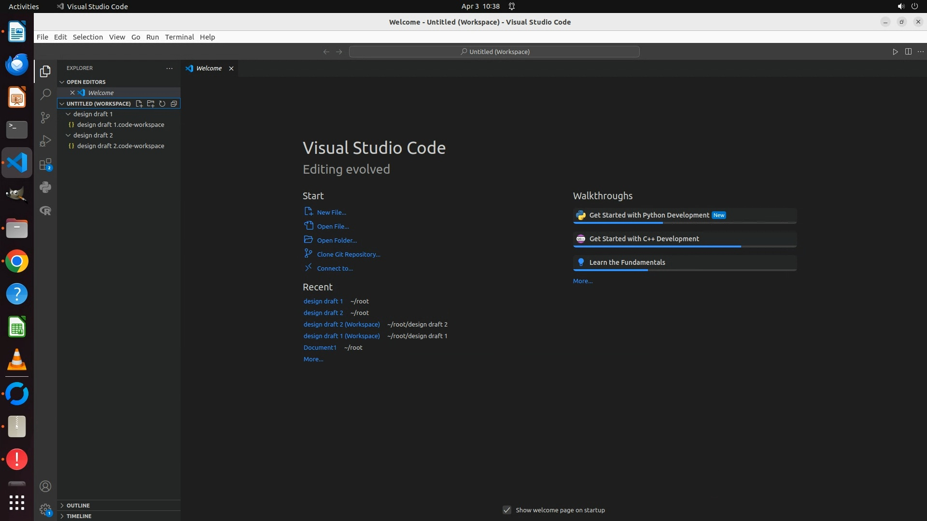Collapse the Open Editors section
The height and width of the screenshot is (521, 927).
pyautogui.click(x=85, y=82)
